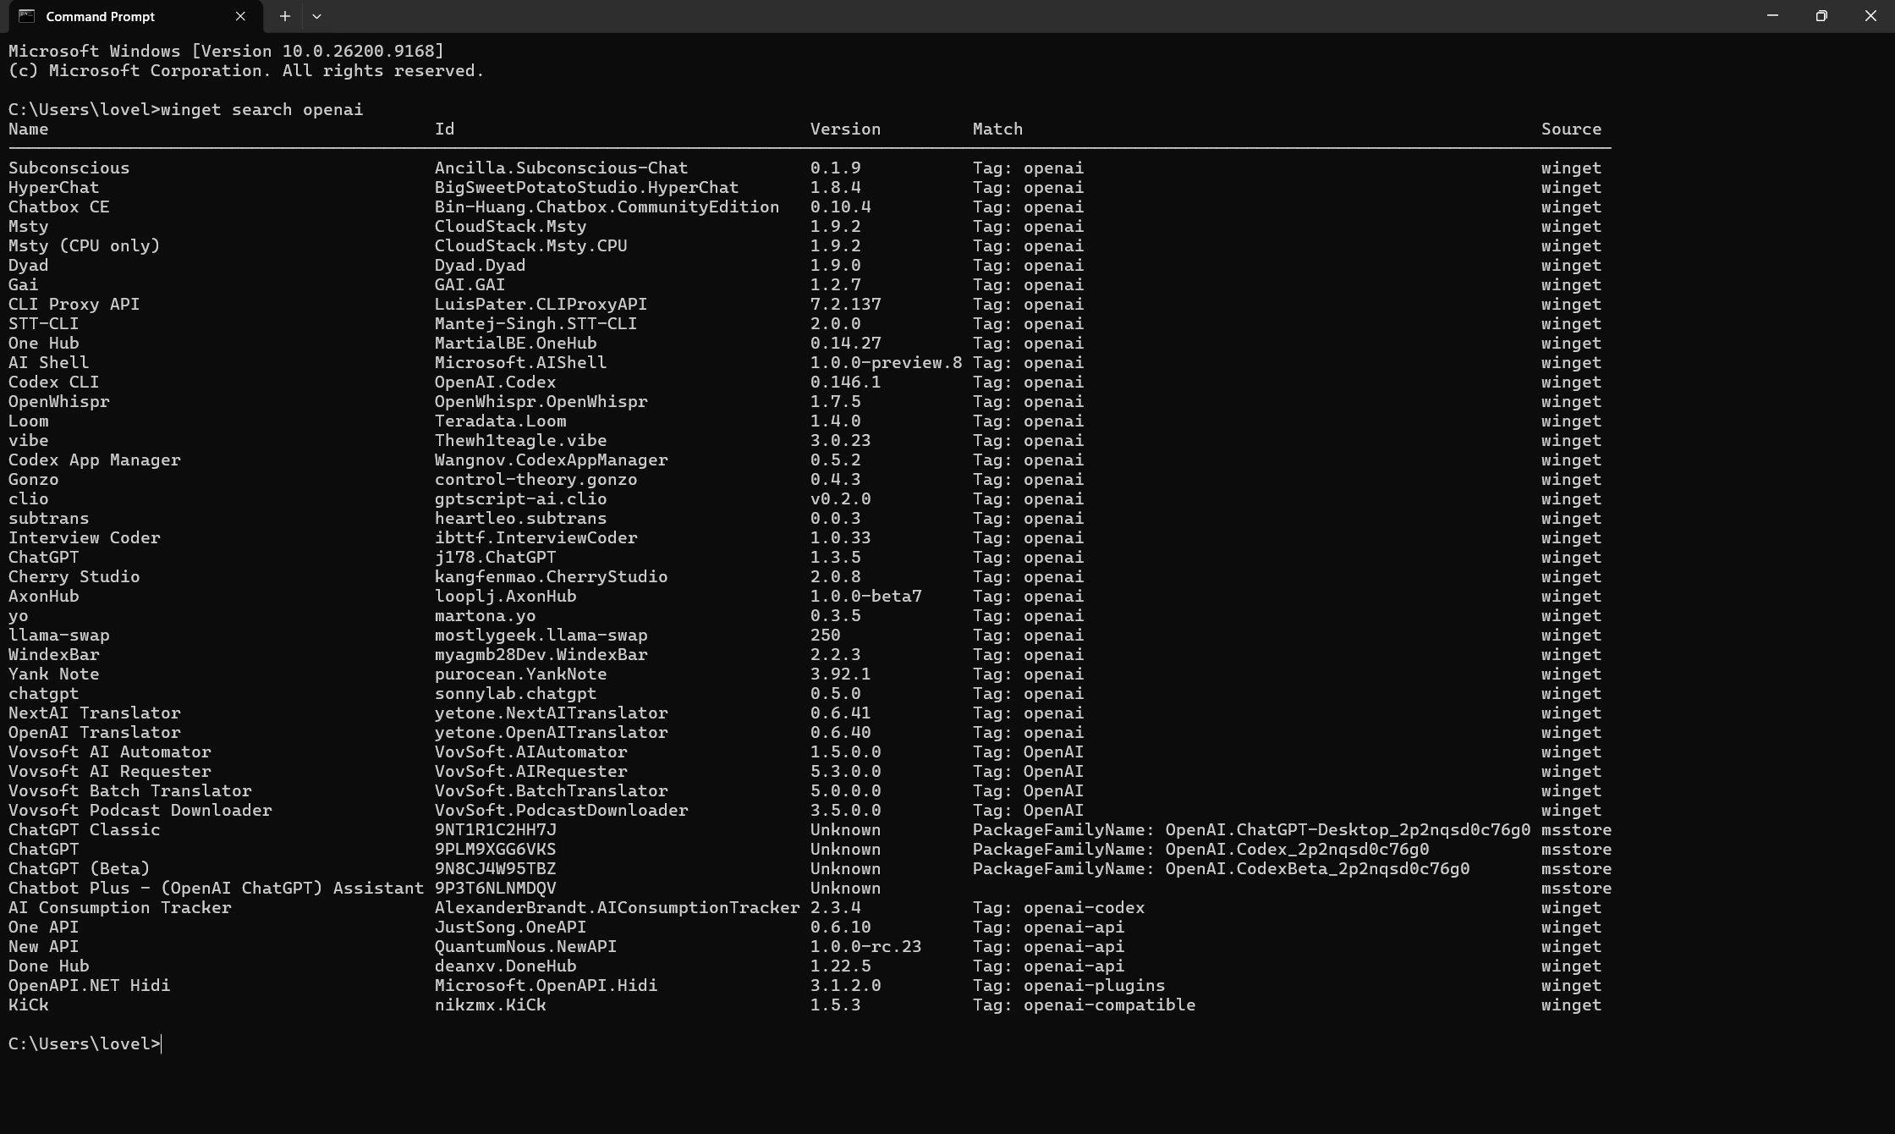Click the 'Name' column header

[29, 129]
